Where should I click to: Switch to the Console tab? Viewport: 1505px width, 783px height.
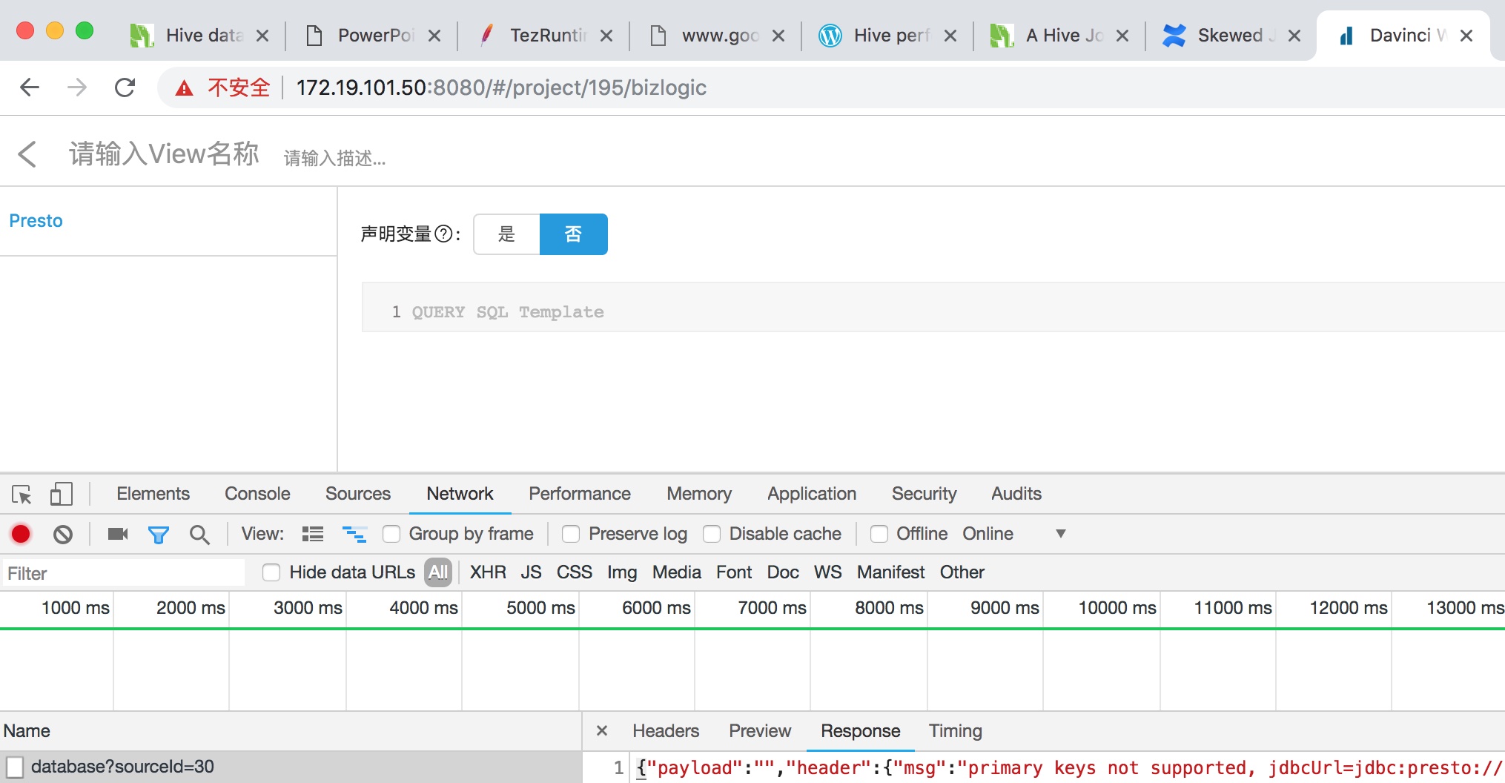[257, 494]
